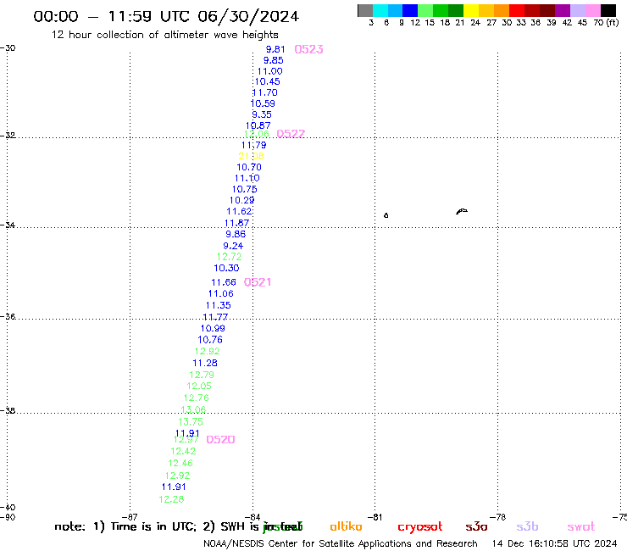Image resolution: width=627 pixels, height=551 pixels.
Task: Select the s3b satellite legend label
Action: click(x=527, y=526)
